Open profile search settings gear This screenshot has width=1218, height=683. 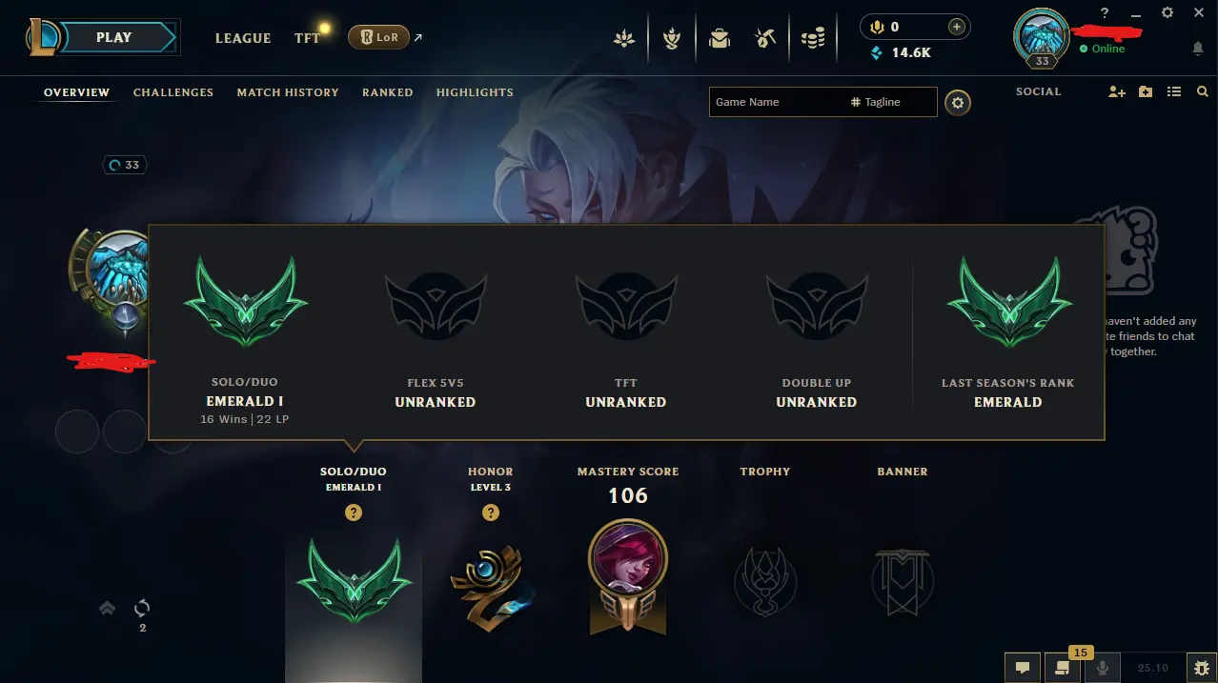[958, 102]
